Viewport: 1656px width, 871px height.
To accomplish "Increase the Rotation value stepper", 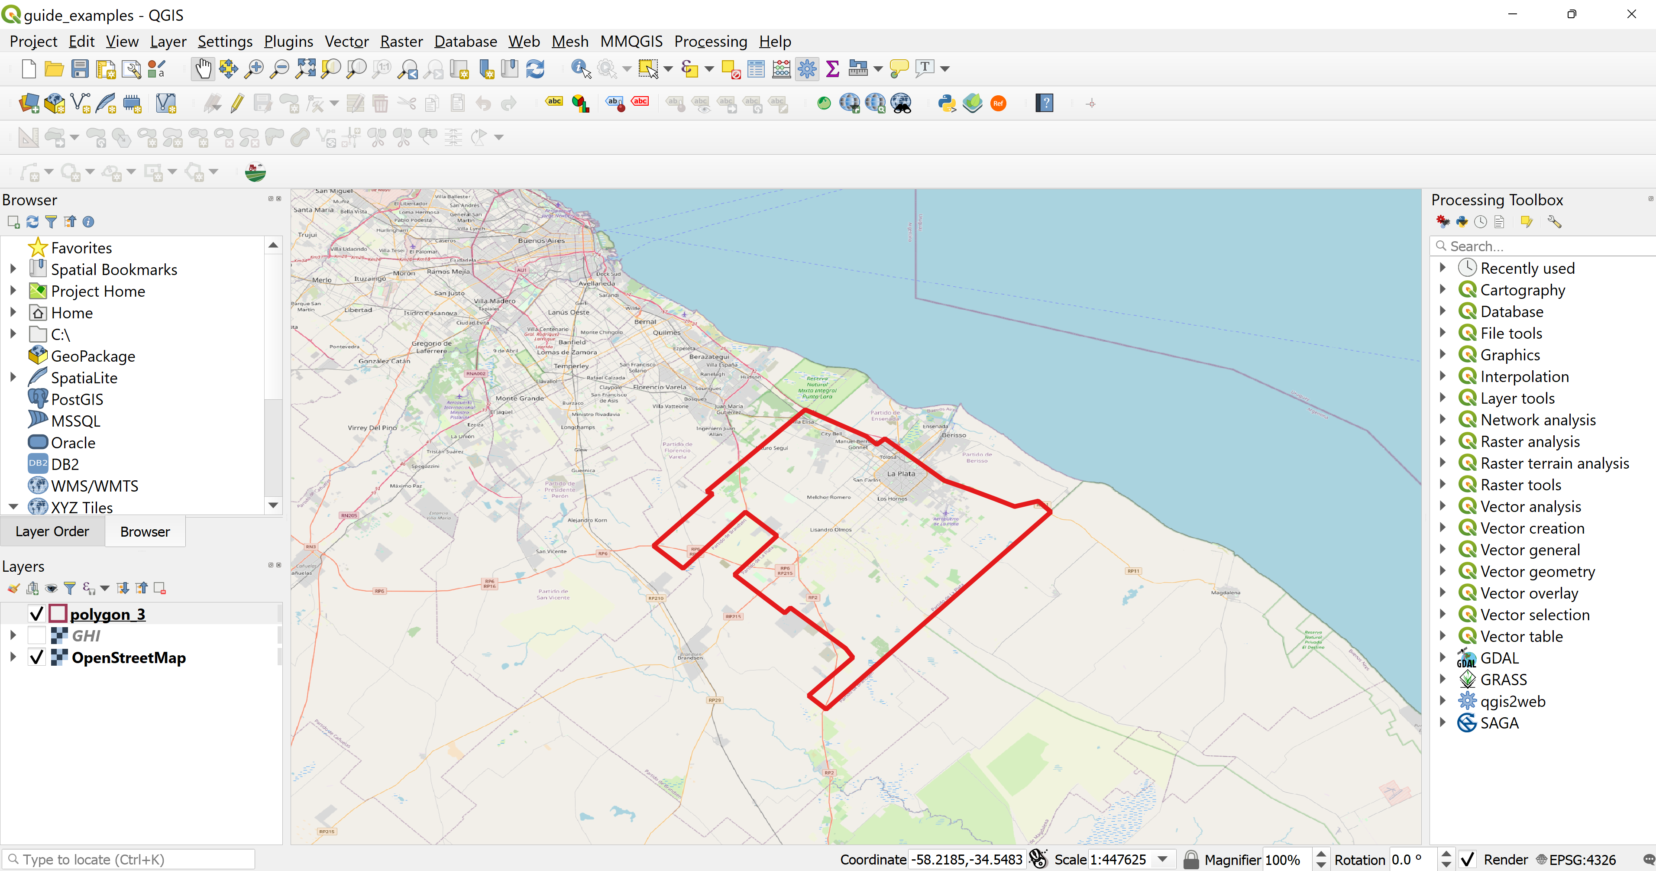I will click(1446, 854).
